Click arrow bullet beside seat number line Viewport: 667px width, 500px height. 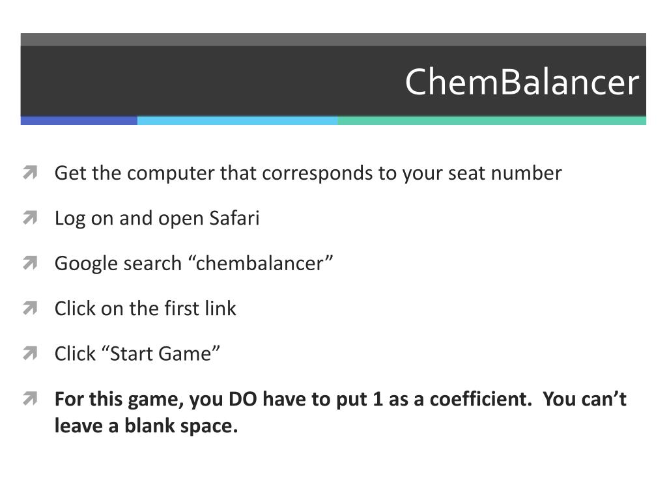(30, 172)
